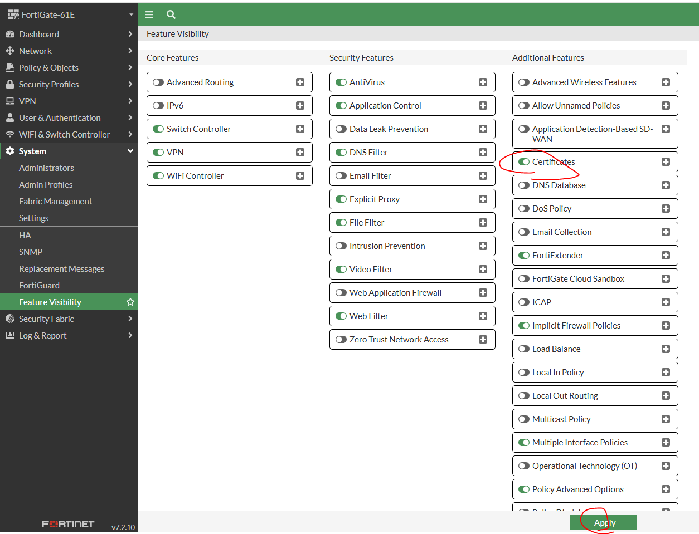Click favorite star on Feature Visibility
This screenshot has width=699, height=534.
[130, 302]
